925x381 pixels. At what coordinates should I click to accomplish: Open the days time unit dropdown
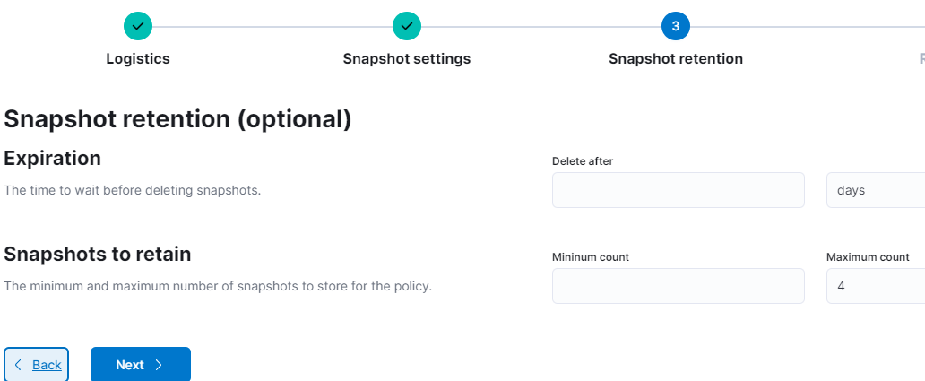click(x=875, y=190)
